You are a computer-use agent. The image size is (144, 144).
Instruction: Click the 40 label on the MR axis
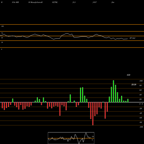[x=141, y=95]
